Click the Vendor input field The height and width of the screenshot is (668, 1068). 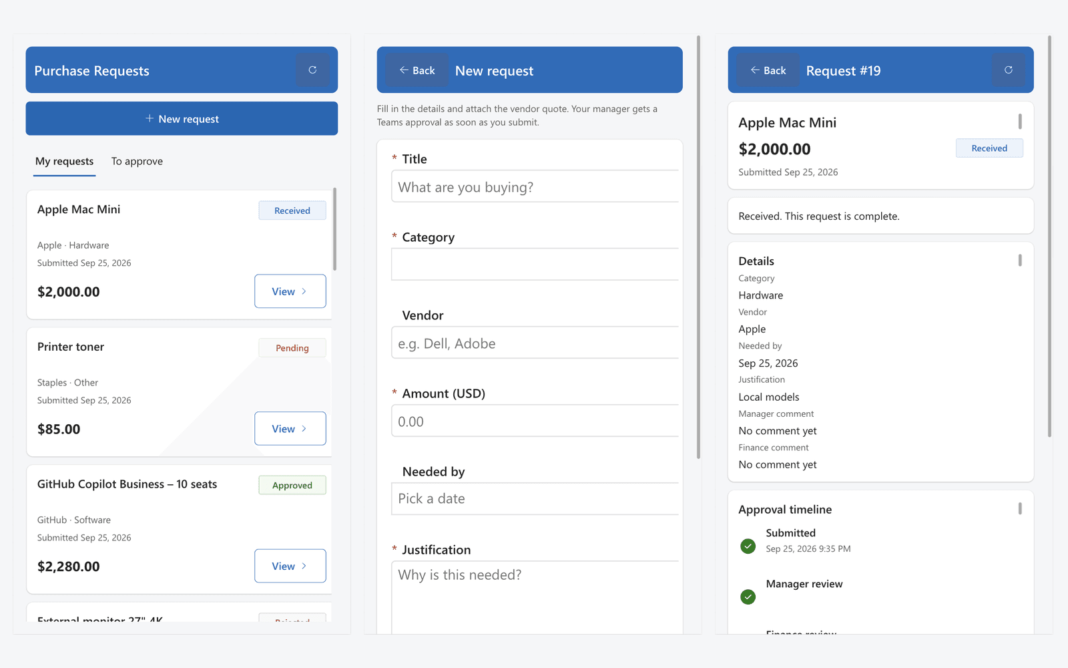click(535, 343)
